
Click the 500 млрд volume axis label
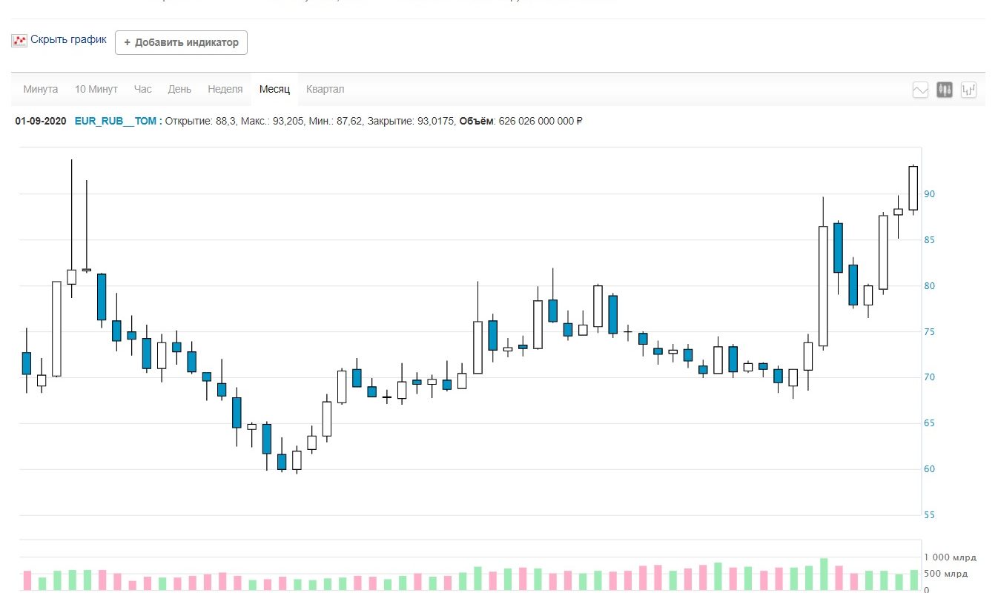[945, 574]
